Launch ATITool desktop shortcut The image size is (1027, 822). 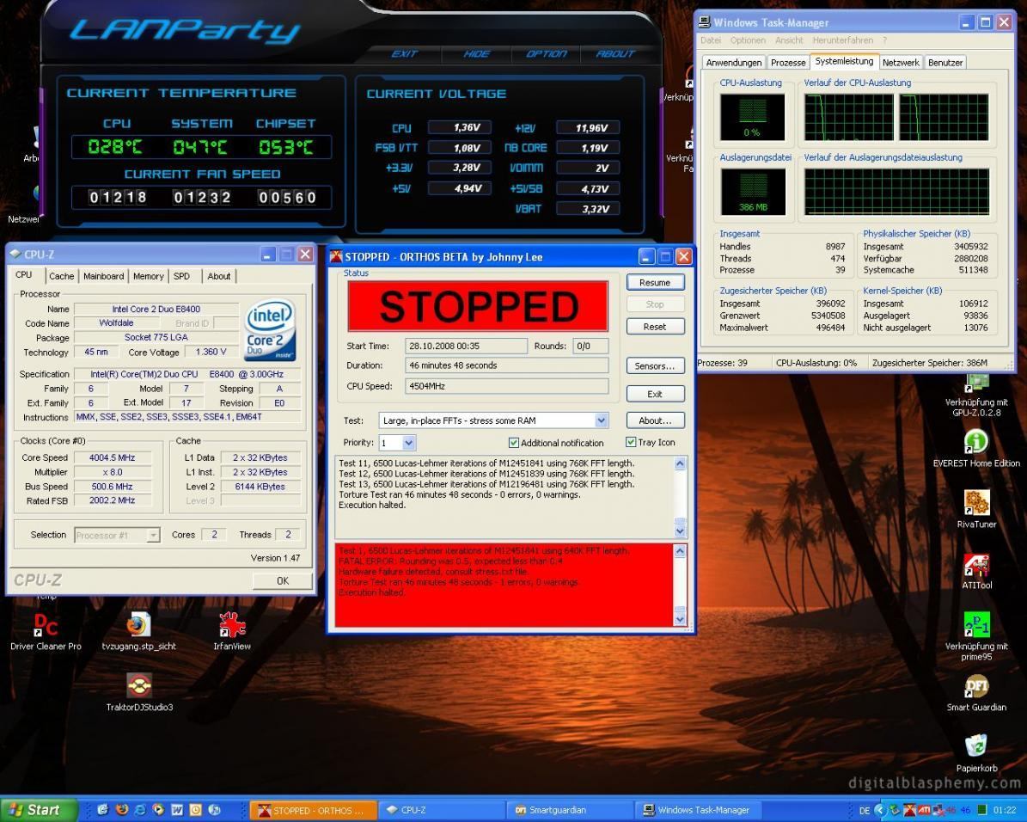click(x=976, y=570)
